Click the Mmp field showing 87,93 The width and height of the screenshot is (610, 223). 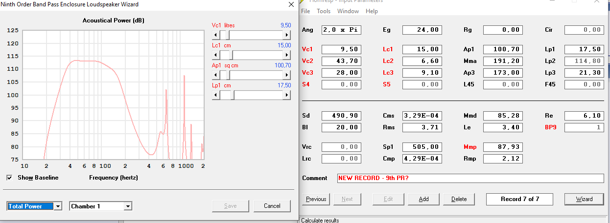point(503,147)
